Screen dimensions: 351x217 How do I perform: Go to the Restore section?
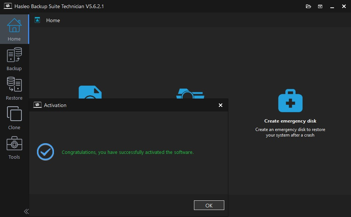14,89
